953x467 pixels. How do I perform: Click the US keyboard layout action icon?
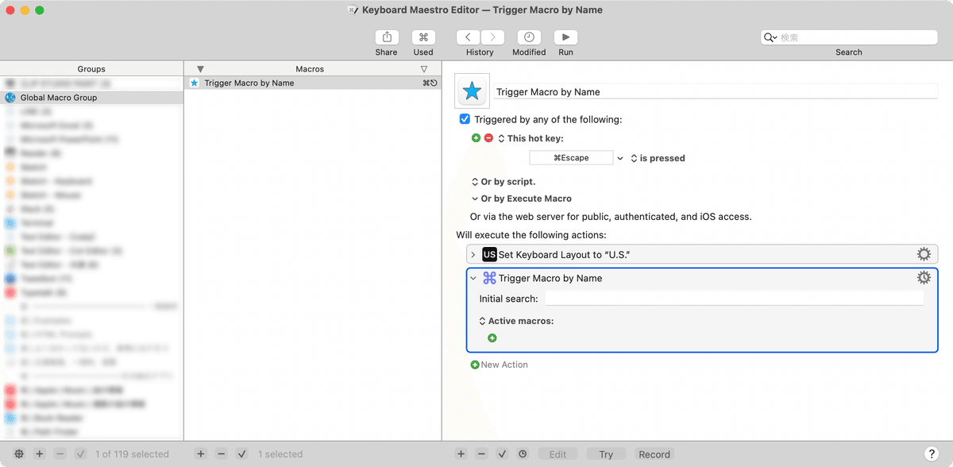pos(489,254)
